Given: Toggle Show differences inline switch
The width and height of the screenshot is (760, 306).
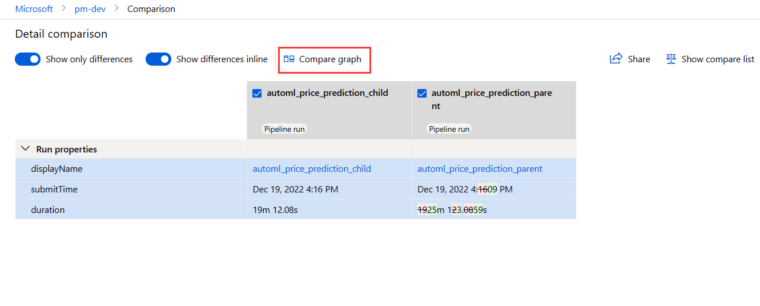Looking at the screenshot, I should click(158, 59).
